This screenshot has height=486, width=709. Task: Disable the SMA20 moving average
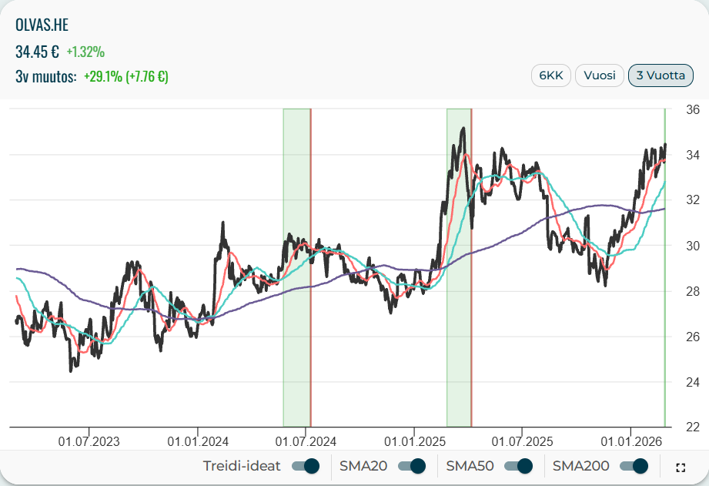[x=413, y=466]
